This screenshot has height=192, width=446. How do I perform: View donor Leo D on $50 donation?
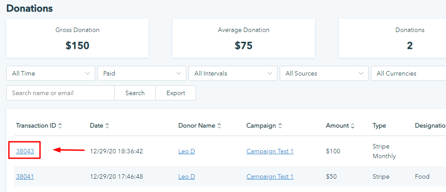coord(186,176)
